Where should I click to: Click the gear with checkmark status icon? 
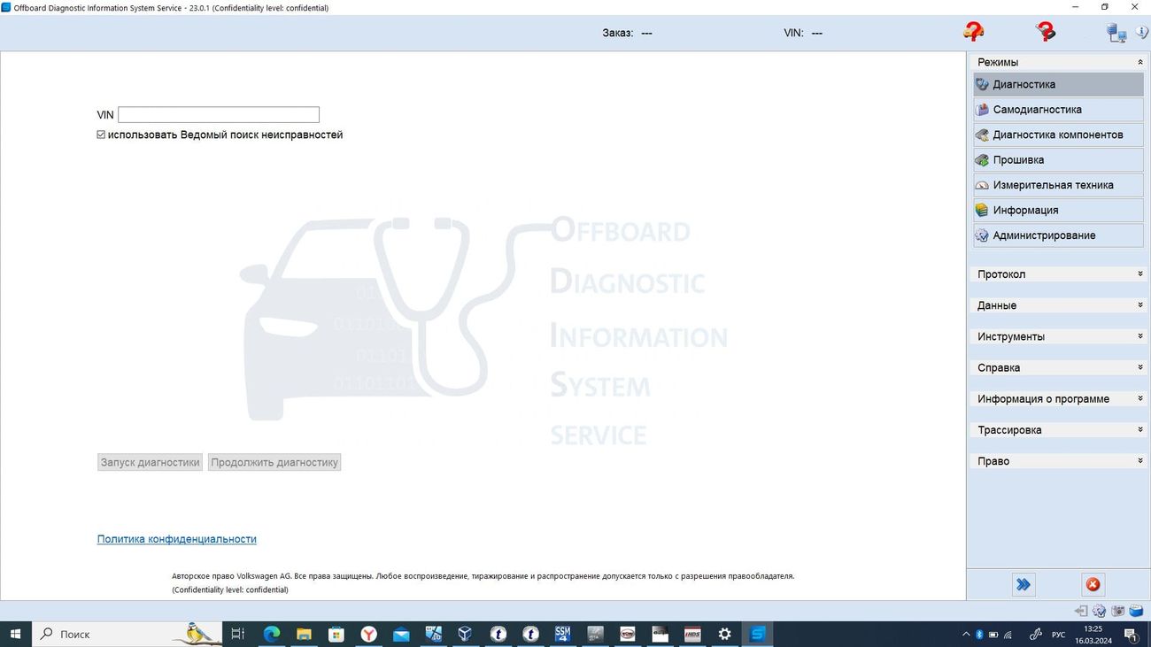tap(1100, 611)
